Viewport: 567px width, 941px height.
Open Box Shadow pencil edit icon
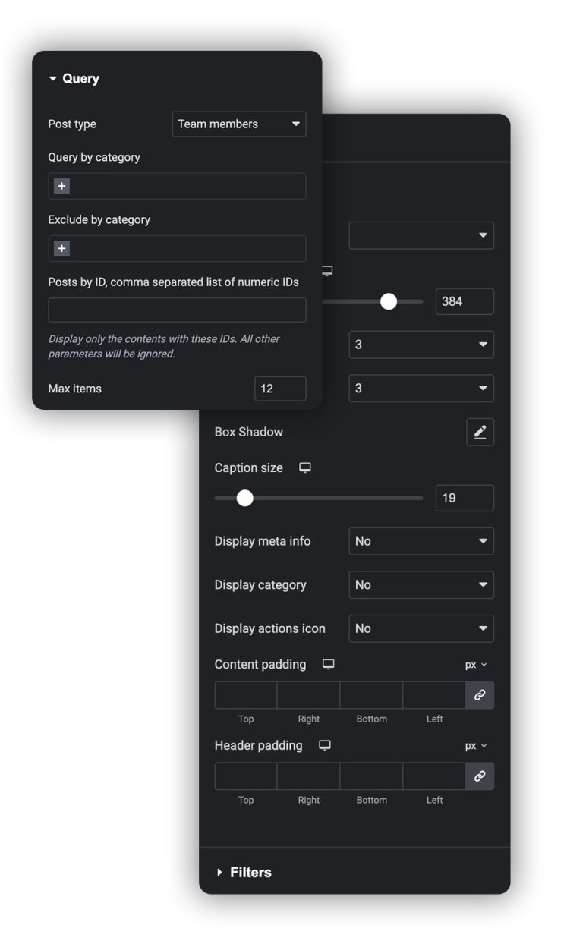[x=480, y=432]
